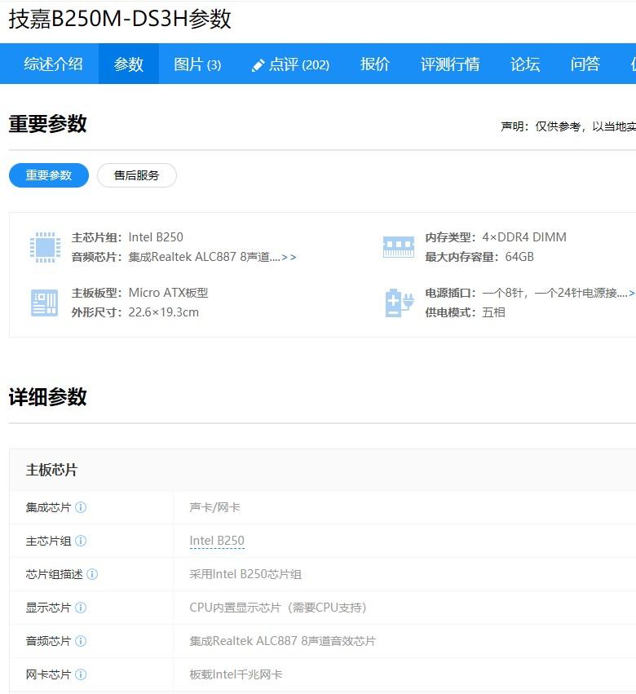Image resolution: width=636 pixels, height=694 pixels.
Task: Click the info icon next to 网卡芯片
Action: [x=81, y=674]
